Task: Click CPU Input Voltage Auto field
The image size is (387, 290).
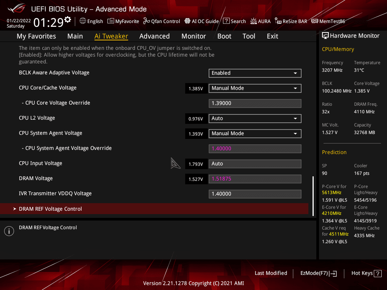Action: 255,164
